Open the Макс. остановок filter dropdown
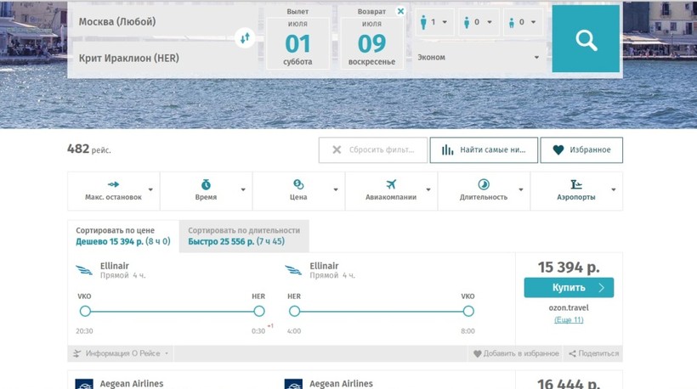 113,190
